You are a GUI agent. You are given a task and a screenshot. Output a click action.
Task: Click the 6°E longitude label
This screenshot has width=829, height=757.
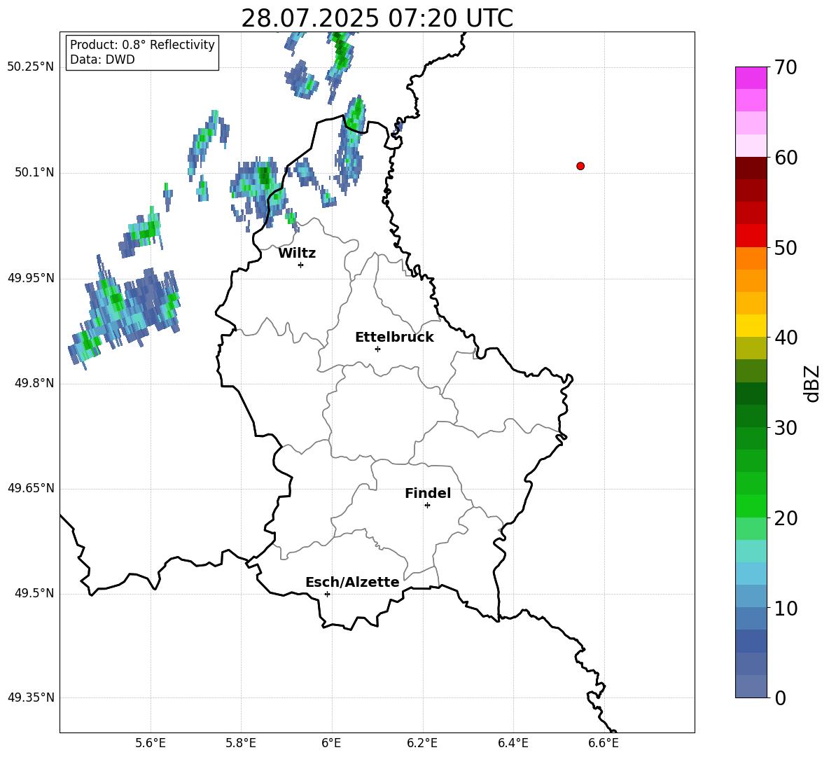tap(331, 743)
